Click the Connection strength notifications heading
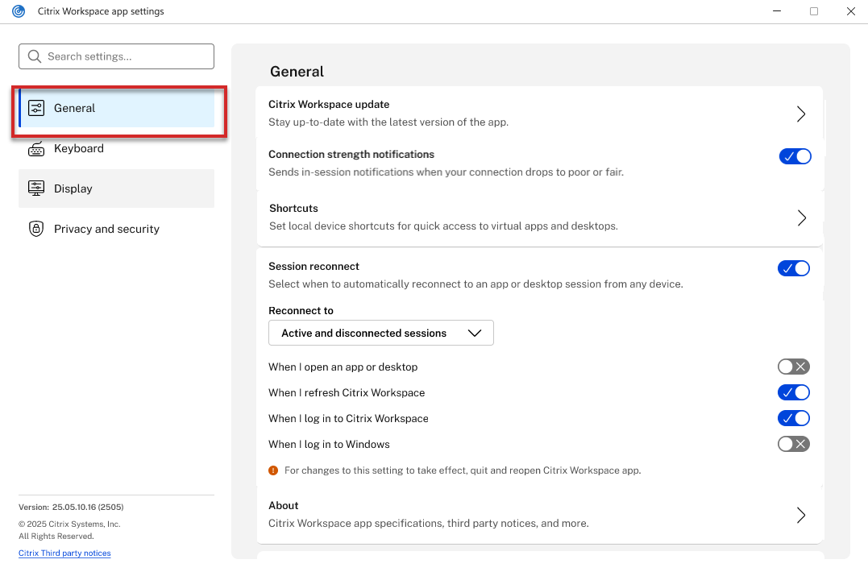Viewport: 868px width, 576px height. click(351, 155)
